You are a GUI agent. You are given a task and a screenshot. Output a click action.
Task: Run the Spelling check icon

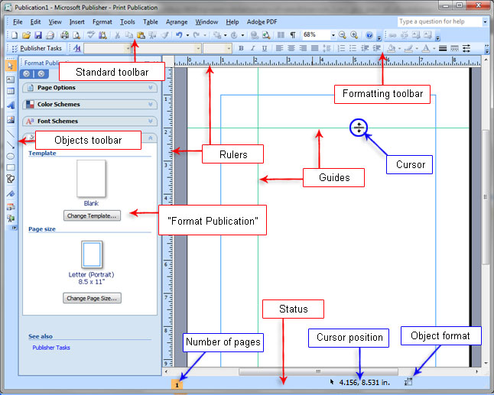pos(91,35)
